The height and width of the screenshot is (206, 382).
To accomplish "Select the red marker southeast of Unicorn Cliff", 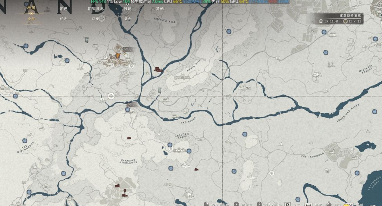I will pos(196,170).
